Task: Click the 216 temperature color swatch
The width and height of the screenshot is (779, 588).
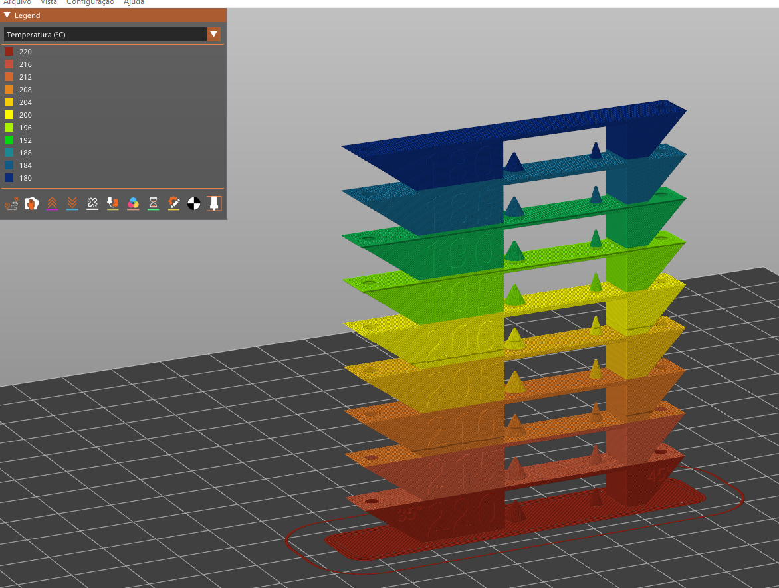Action: (x=9, y=64)
